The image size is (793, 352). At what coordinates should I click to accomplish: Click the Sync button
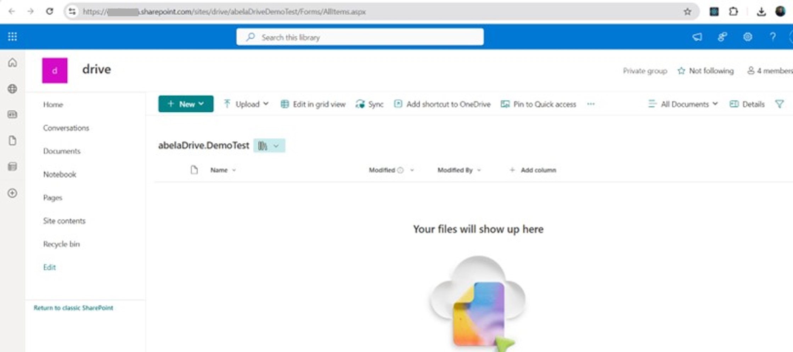370,104
